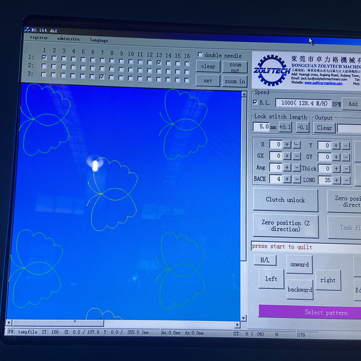361x361 pixels.
Task: Click the set needle button
Action: [x=208, y=81]
